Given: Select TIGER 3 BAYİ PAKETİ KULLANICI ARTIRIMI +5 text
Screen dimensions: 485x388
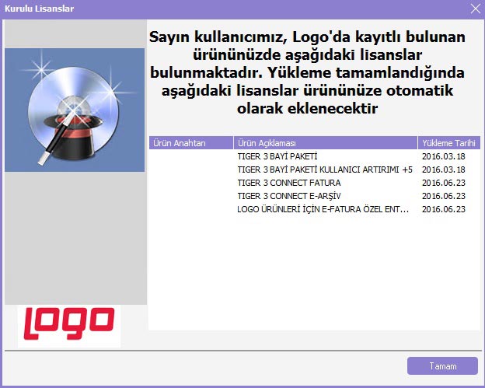Looking at the screenshot, I should 324,170.
